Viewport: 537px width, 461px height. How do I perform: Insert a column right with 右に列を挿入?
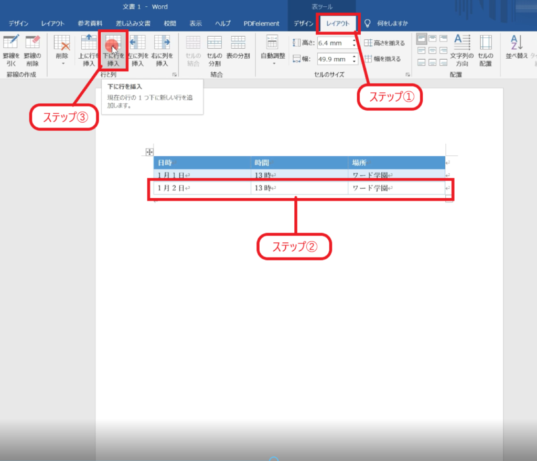(162, 50)
